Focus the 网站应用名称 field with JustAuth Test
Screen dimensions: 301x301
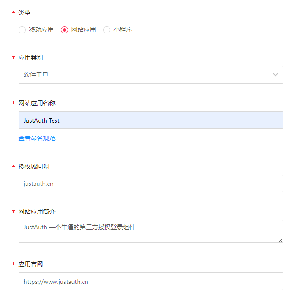click(x=151, y=120)
